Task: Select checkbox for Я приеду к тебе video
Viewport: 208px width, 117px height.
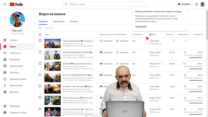Action: tap(40, 86)
